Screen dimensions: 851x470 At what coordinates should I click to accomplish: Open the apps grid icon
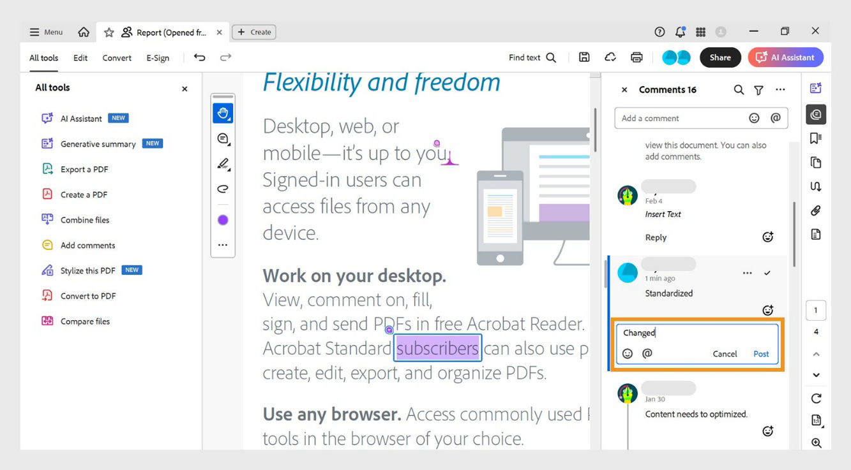coord(700,32)
